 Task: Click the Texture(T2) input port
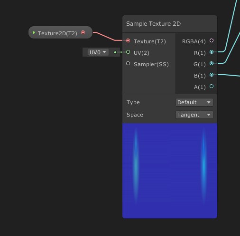128,41
